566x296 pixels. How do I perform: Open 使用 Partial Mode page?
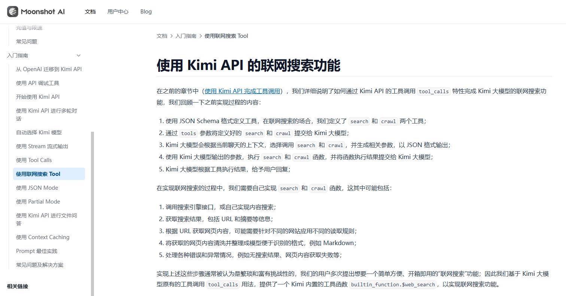38,202
